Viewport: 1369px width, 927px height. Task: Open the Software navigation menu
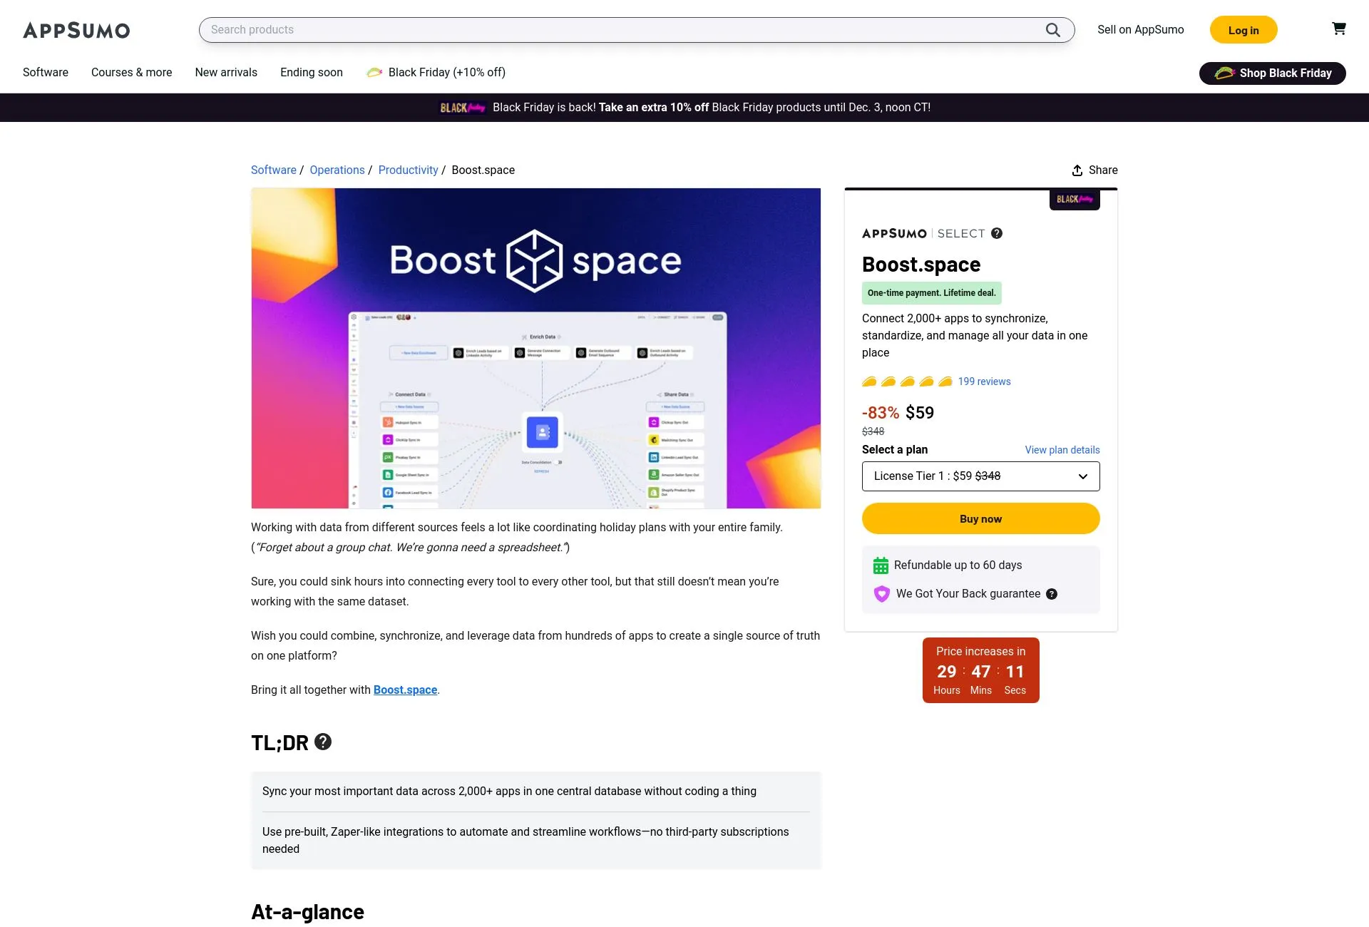pyautogui.click(x=45, y=72)
